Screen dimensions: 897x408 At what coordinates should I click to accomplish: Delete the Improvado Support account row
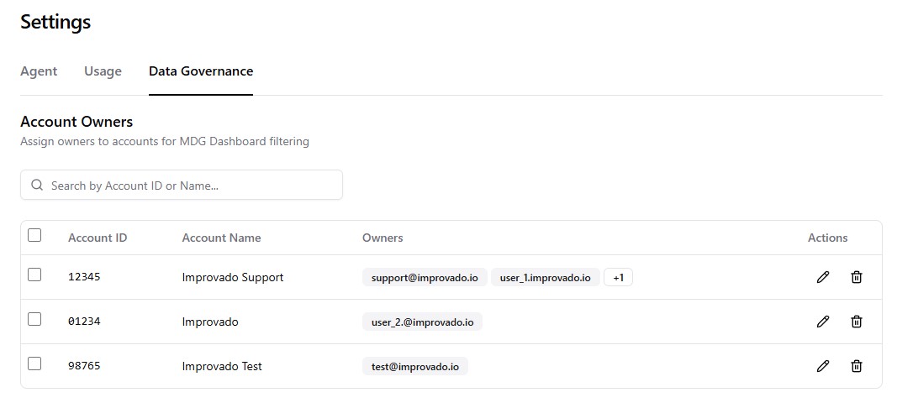pos(857,277)
